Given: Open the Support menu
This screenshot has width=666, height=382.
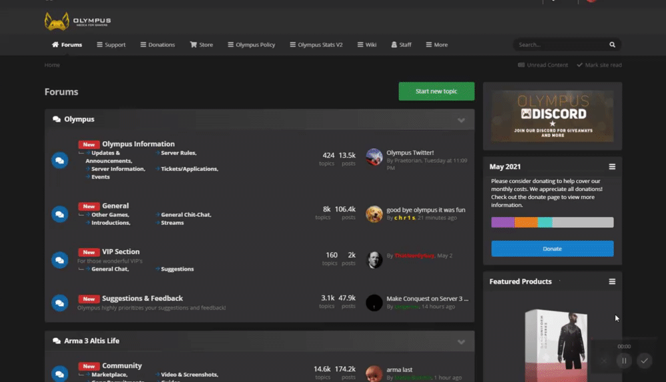Looking at the screenshot, I should pyautogui.click(x=111, y=45).
